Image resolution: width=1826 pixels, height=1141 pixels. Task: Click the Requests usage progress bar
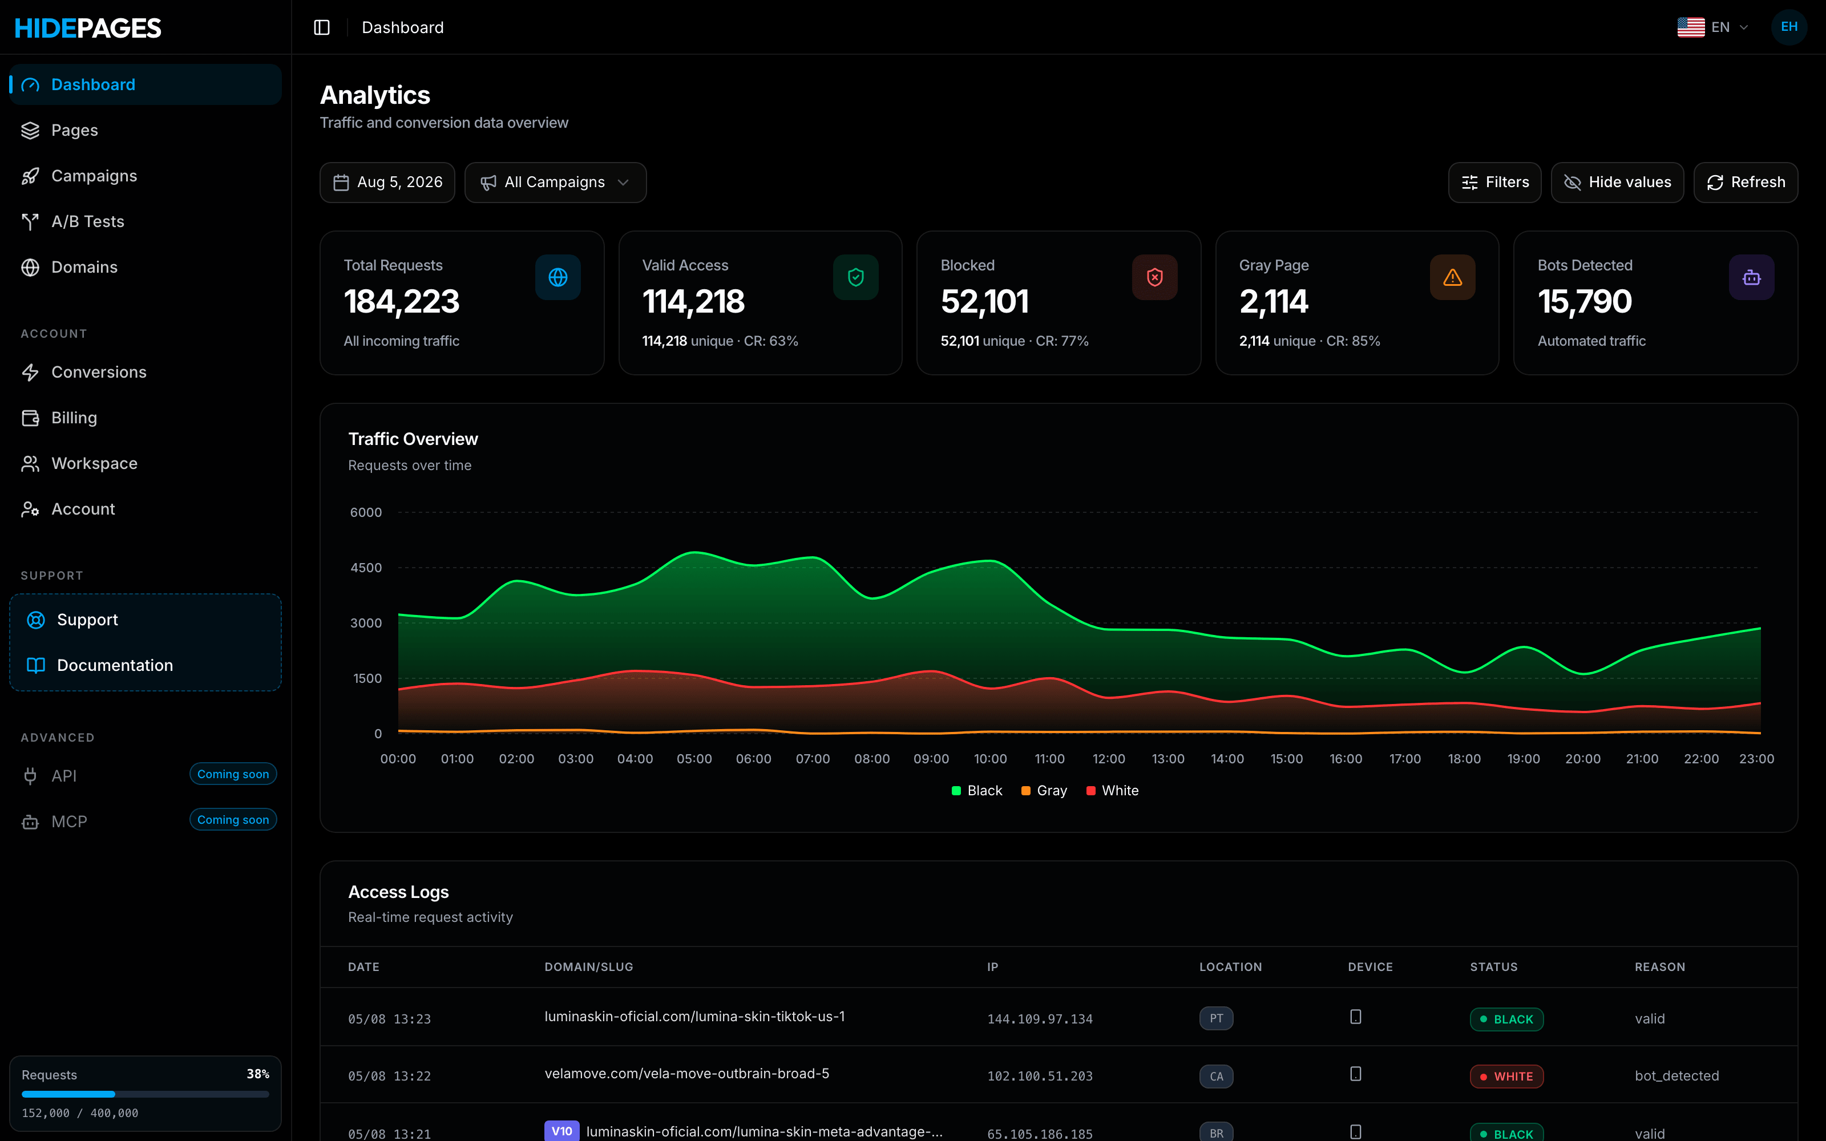point(145,1094)
